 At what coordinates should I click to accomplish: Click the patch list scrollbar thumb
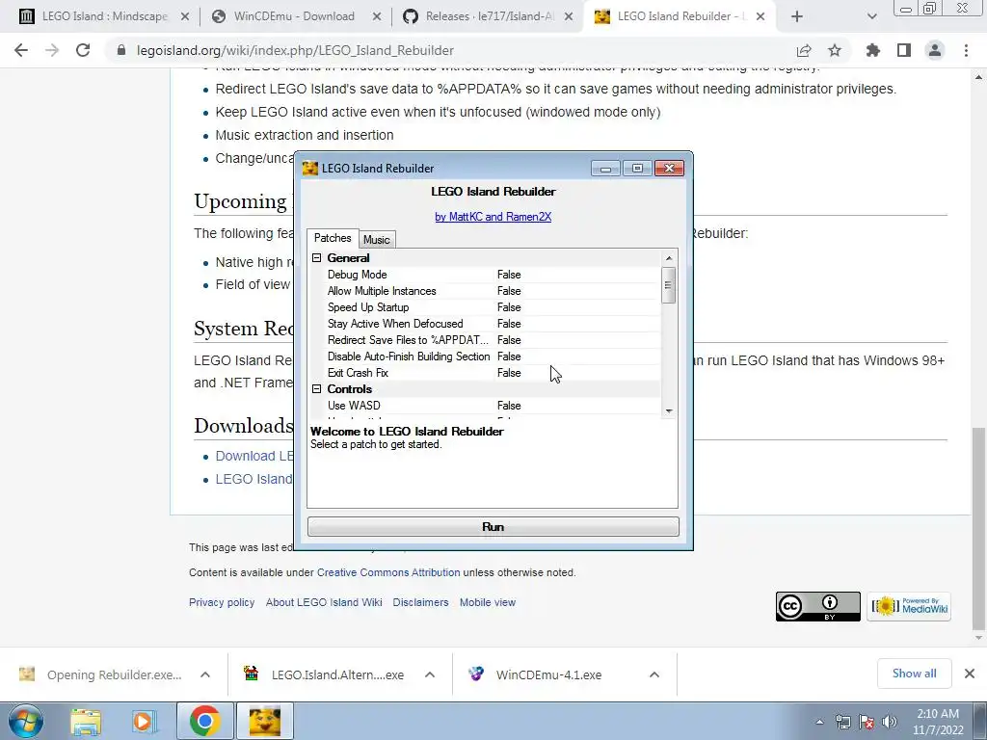(x=669, y=285)
